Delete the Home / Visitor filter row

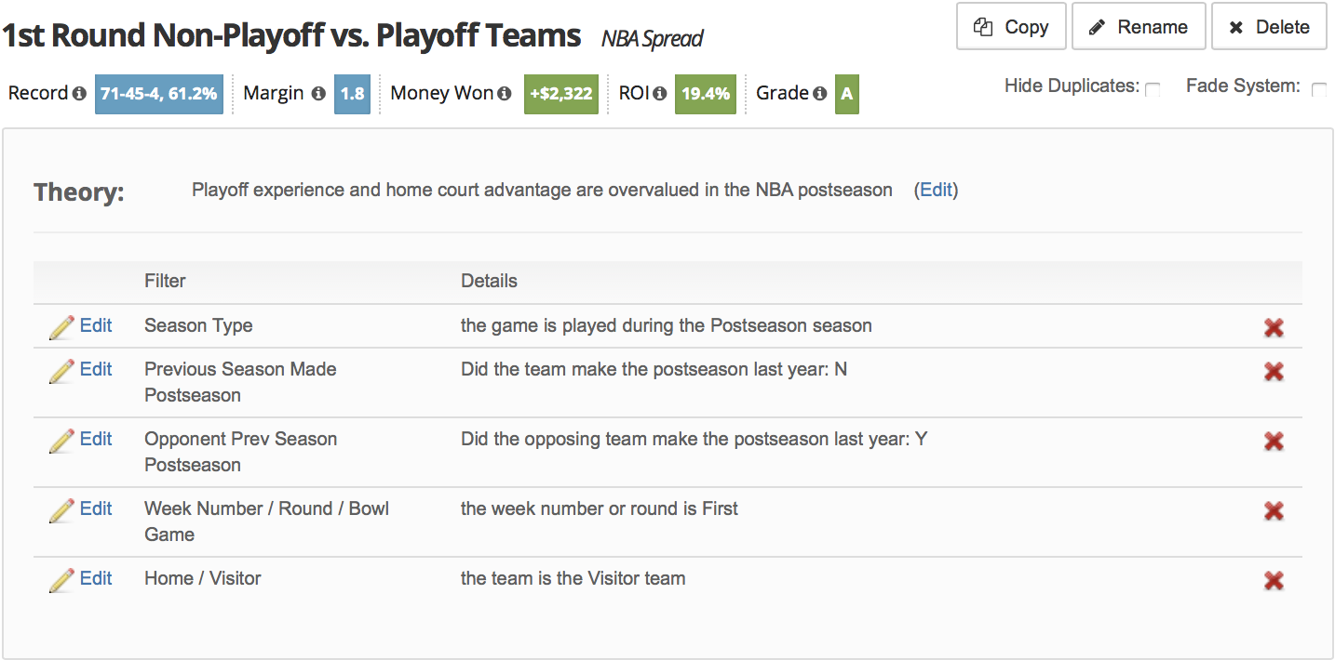coord(1274,581)
